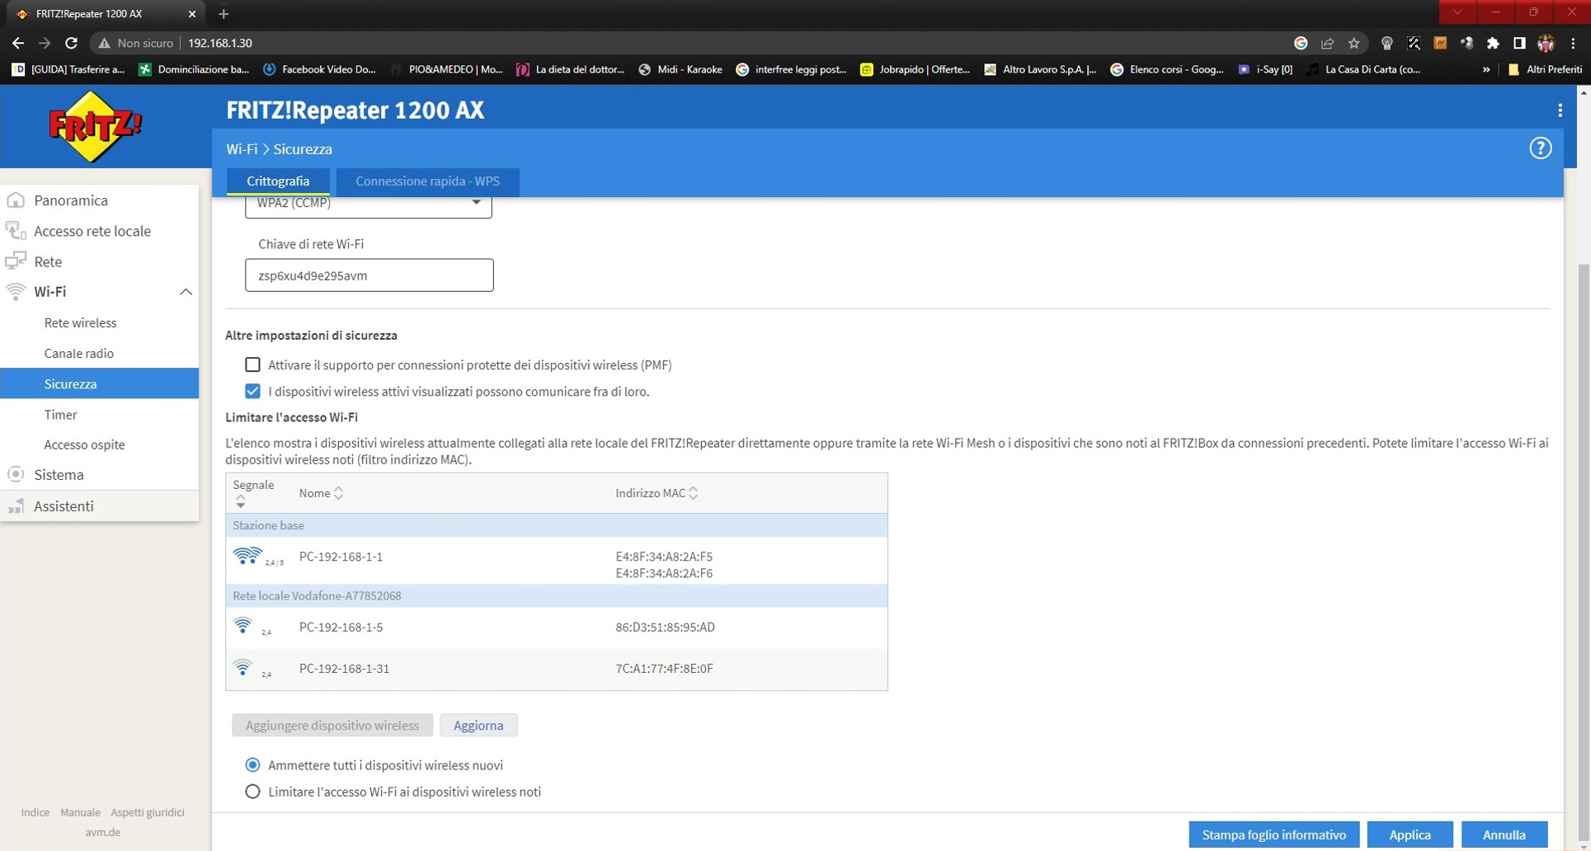
Task: Go back with the browser back arrow
Action: (18, 43)
